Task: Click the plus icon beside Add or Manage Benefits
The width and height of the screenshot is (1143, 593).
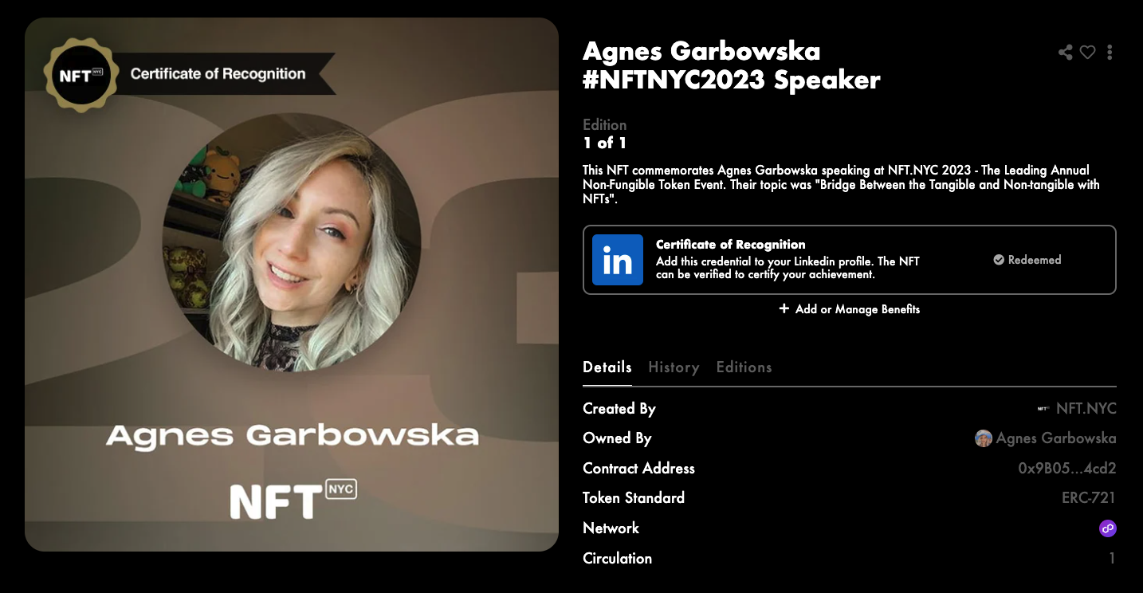Action: [784, 308]
